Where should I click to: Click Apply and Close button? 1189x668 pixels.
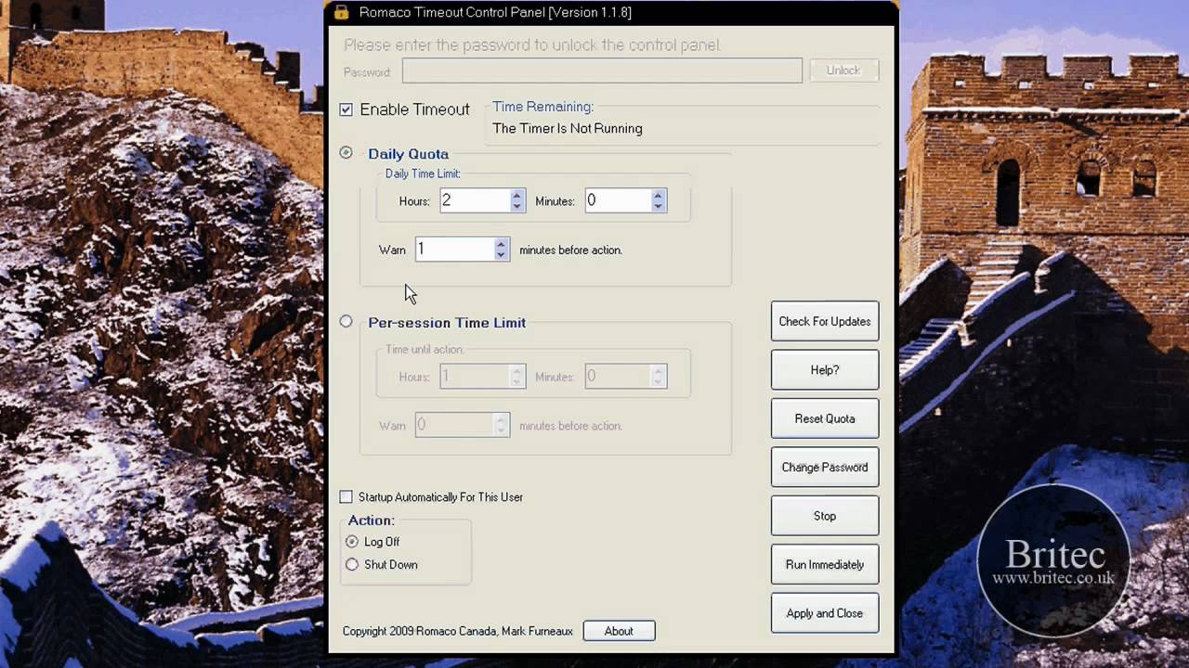tap(825, 613)
